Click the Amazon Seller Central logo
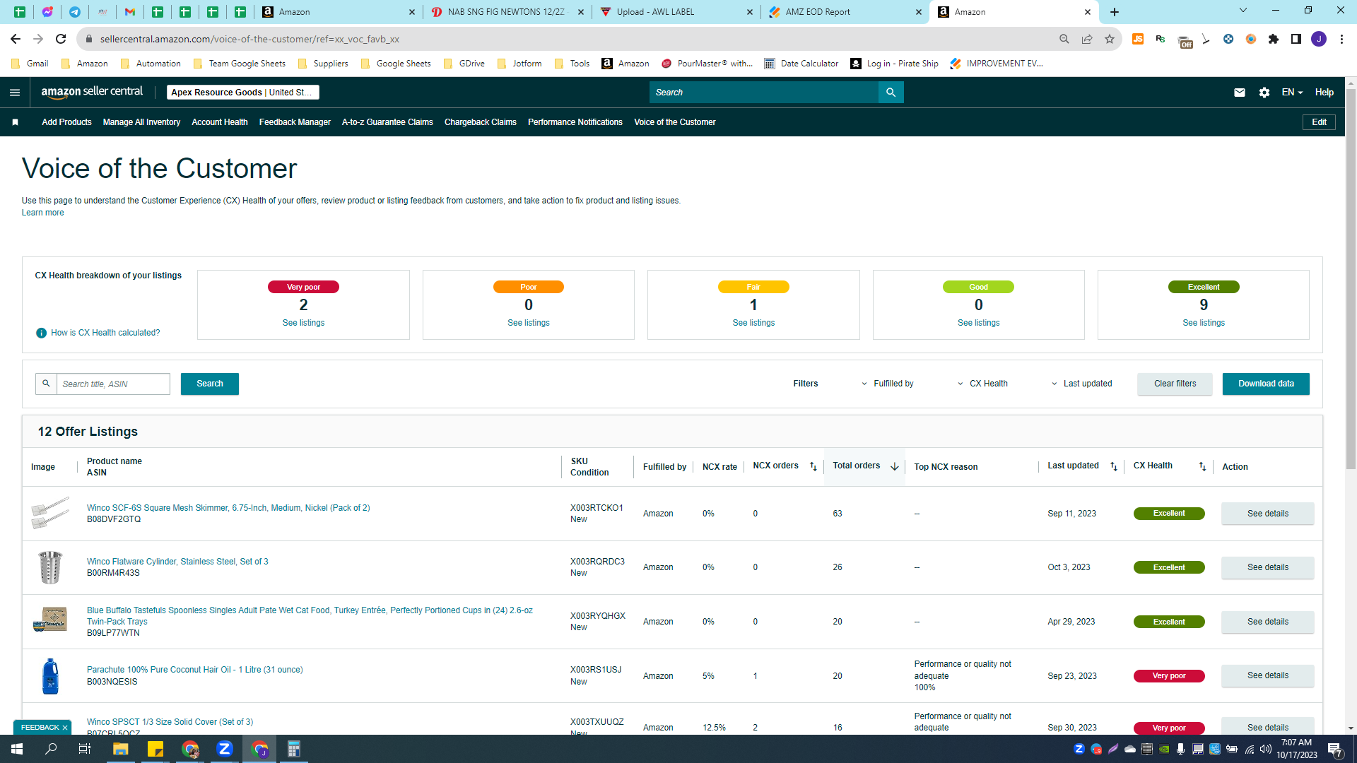This screenshot has width=1357, height=763. point(92,92)
